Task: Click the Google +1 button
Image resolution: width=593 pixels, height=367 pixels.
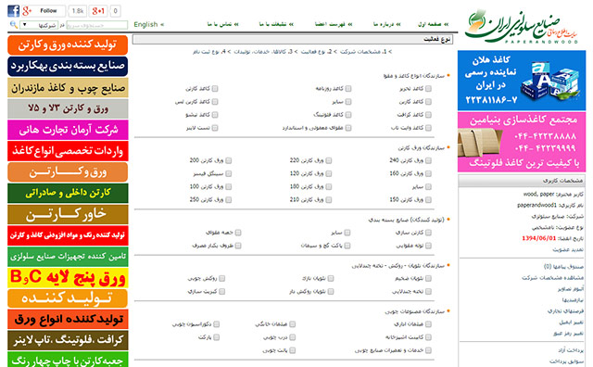Action: [98, 11]
